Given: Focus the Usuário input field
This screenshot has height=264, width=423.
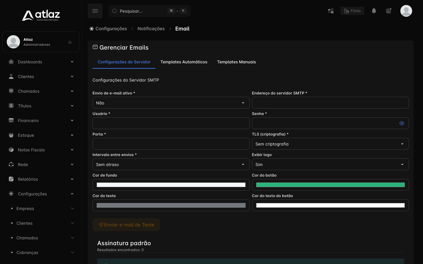Looking at the screenshot, I should pyautogui.click(x=171, y=123).
